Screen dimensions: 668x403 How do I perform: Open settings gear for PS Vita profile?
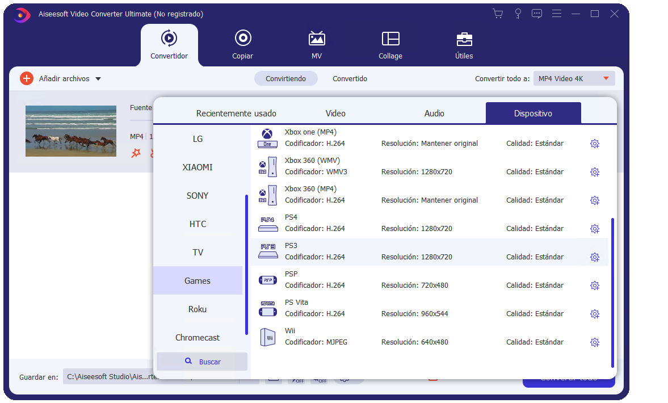tap(595, 314)
